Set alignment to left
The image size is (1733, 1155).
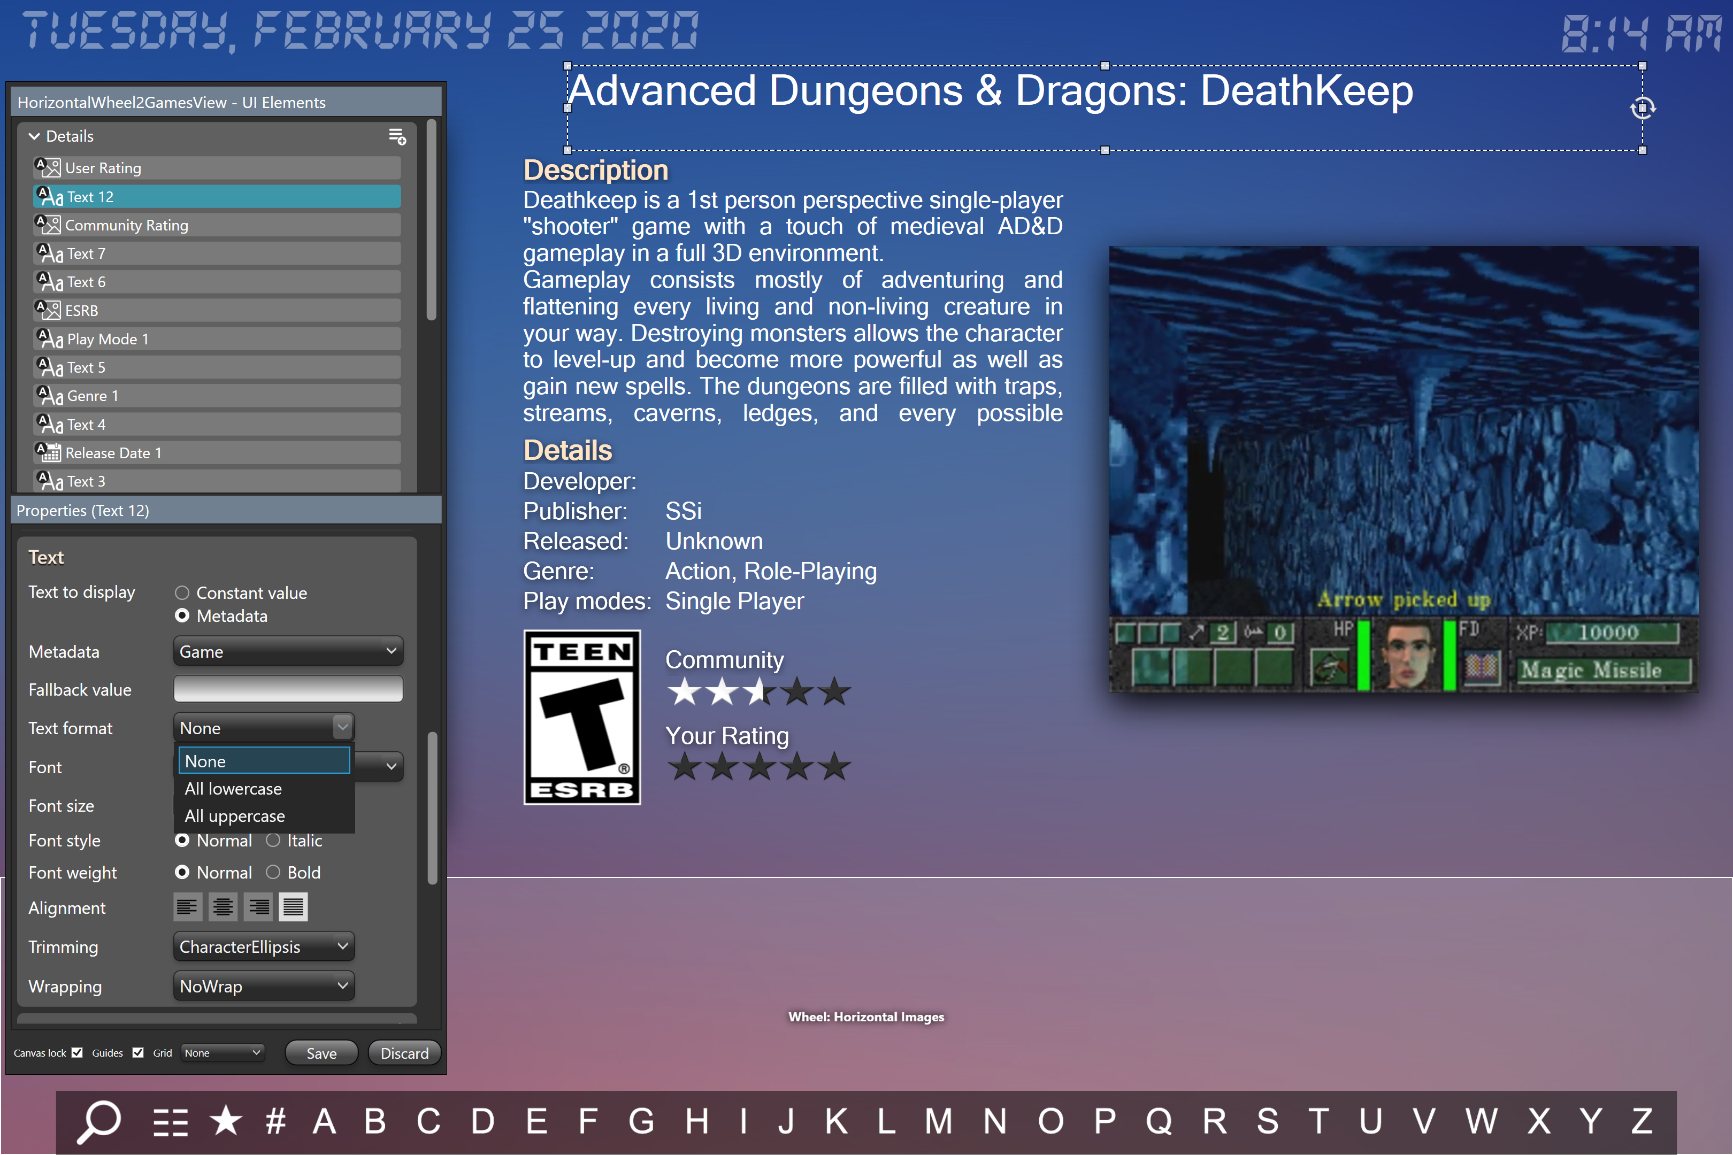tap(187, 907)
